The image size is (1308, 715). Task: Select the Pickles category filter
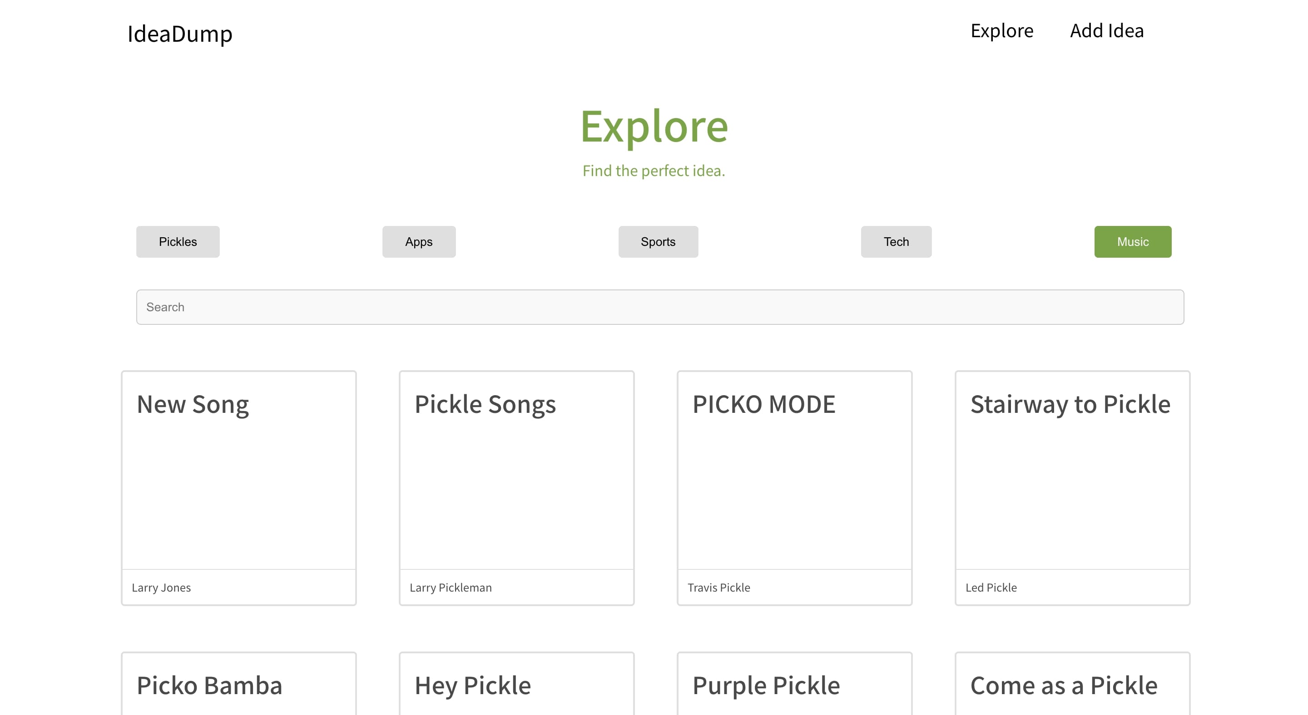[178, 242]
